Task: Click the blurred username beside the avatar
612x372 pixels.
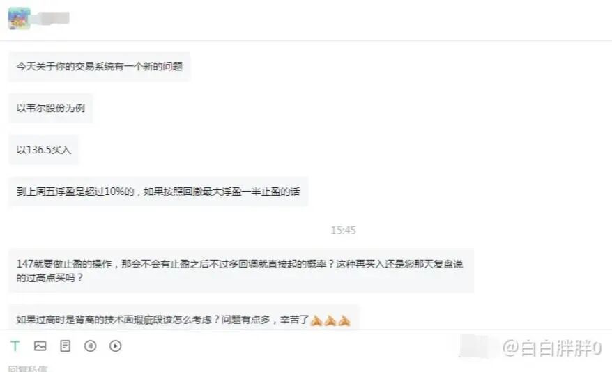Action: [x=54, y=18]
